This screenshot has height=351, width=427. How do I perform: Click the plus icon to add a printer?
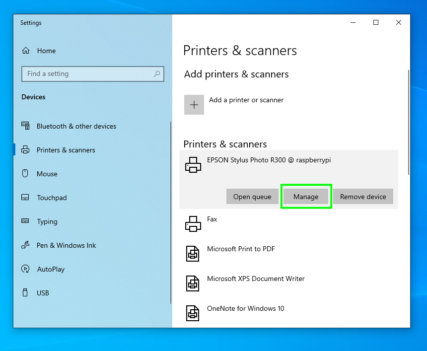(x=194, y=104)
